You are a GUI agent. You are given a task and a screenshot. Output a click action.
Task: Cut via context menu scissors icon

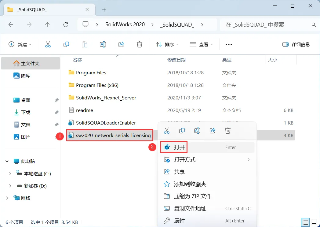(x=166, y=131)
